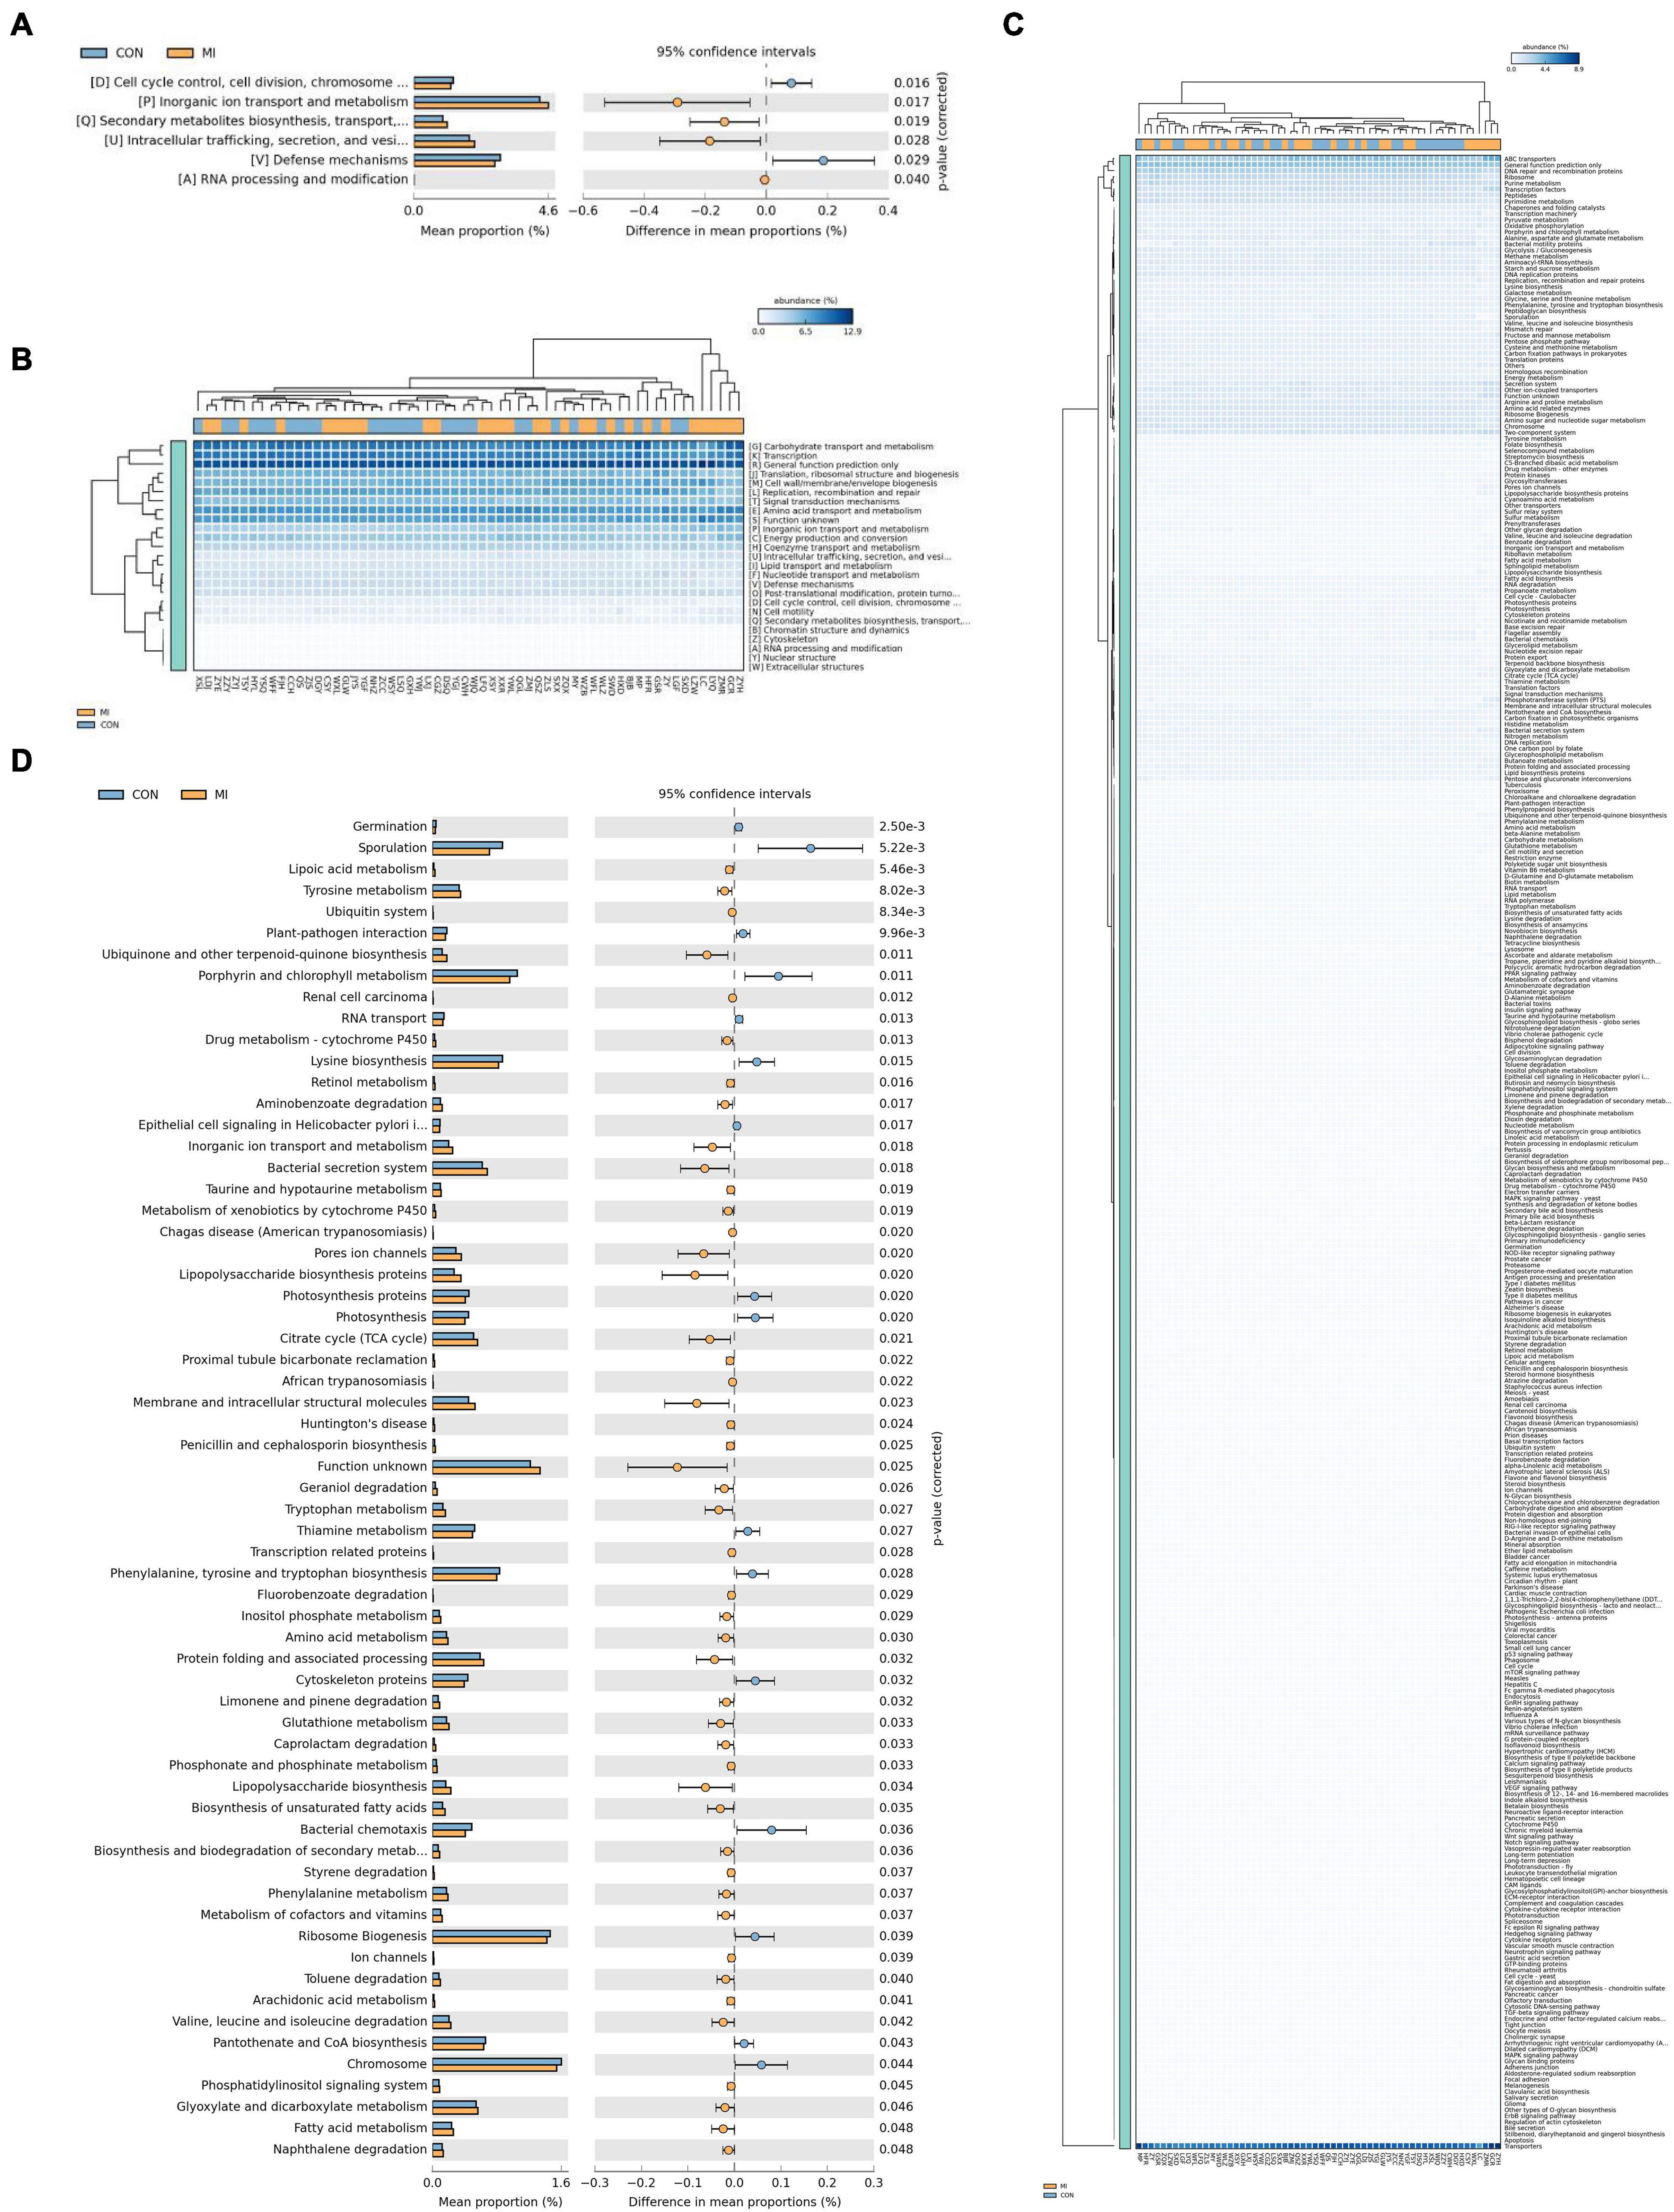
Task: Click 'Difference in mean proportions (%)' axis title in panel A
Action: pyautogui.click(x=736, y=231)
